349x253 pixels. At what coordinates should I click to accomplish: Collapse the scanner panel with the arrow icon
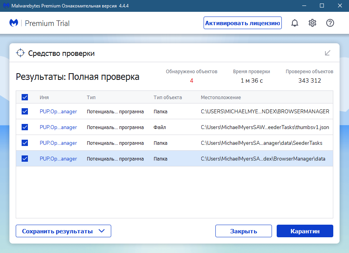[x=327, y=53]
